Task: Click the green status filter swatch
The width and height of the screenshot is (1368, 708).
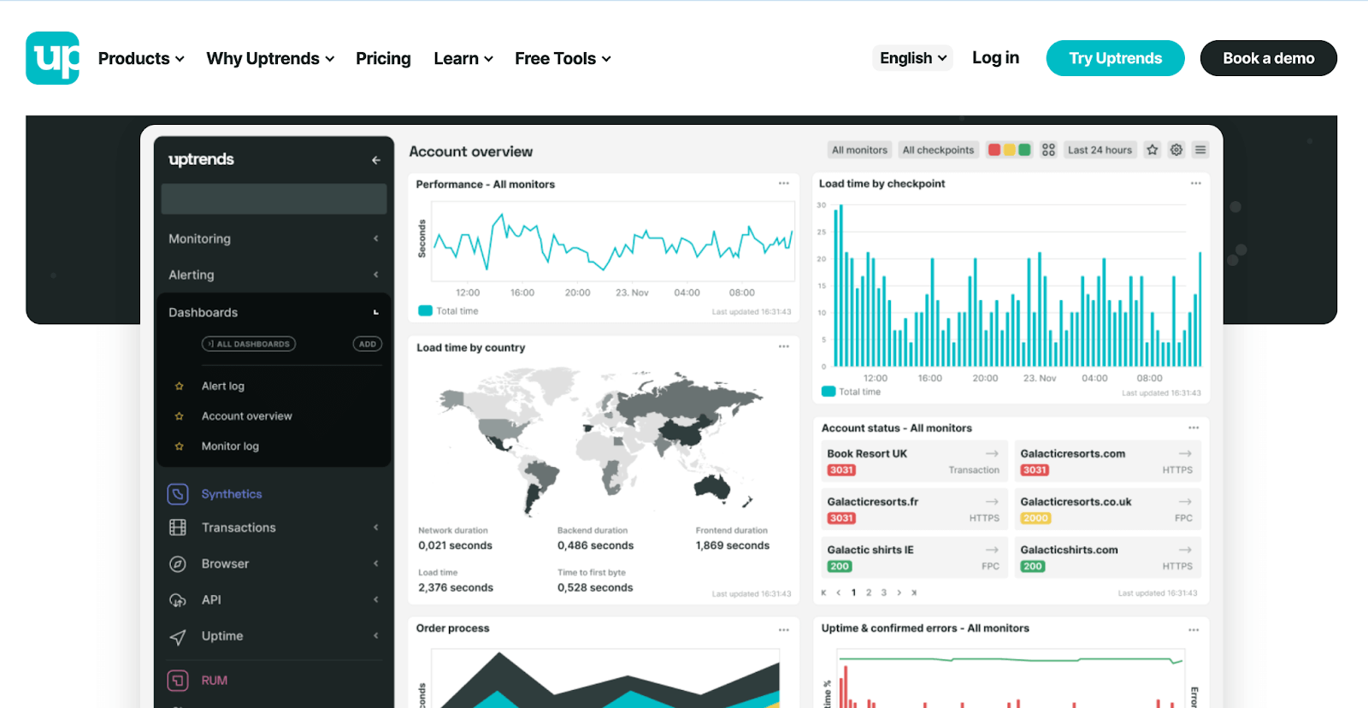Action: pyautogui.click(x=1024, y=150)
